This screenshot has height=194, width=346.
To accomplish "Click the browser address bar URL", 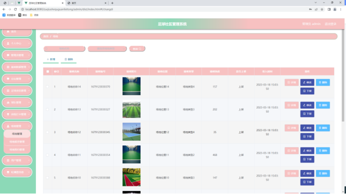I will 69,9.
